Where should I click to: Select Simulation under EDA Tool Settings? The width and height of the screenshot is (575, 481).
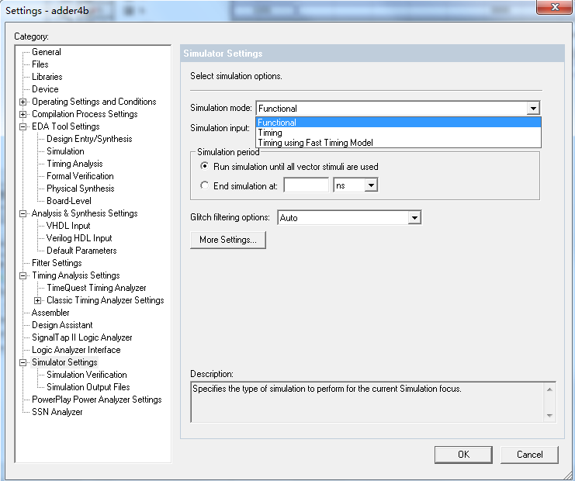(x=65, y=151)
